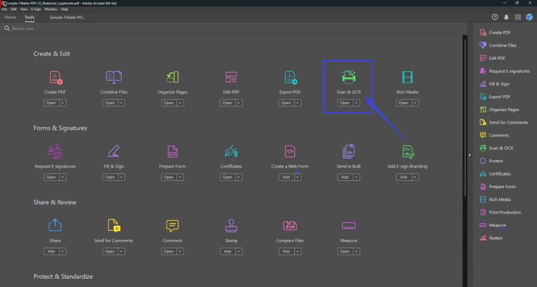The image size is (537, 287).
Task: Open the Help menu
Action: 65,9
